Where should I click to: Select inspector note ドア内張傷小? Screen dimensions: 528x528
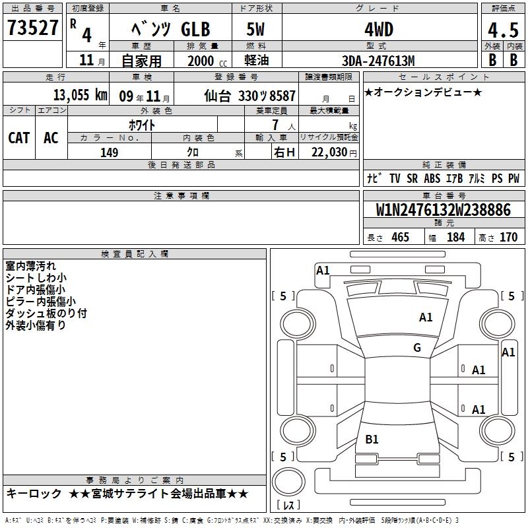point(36,290)
